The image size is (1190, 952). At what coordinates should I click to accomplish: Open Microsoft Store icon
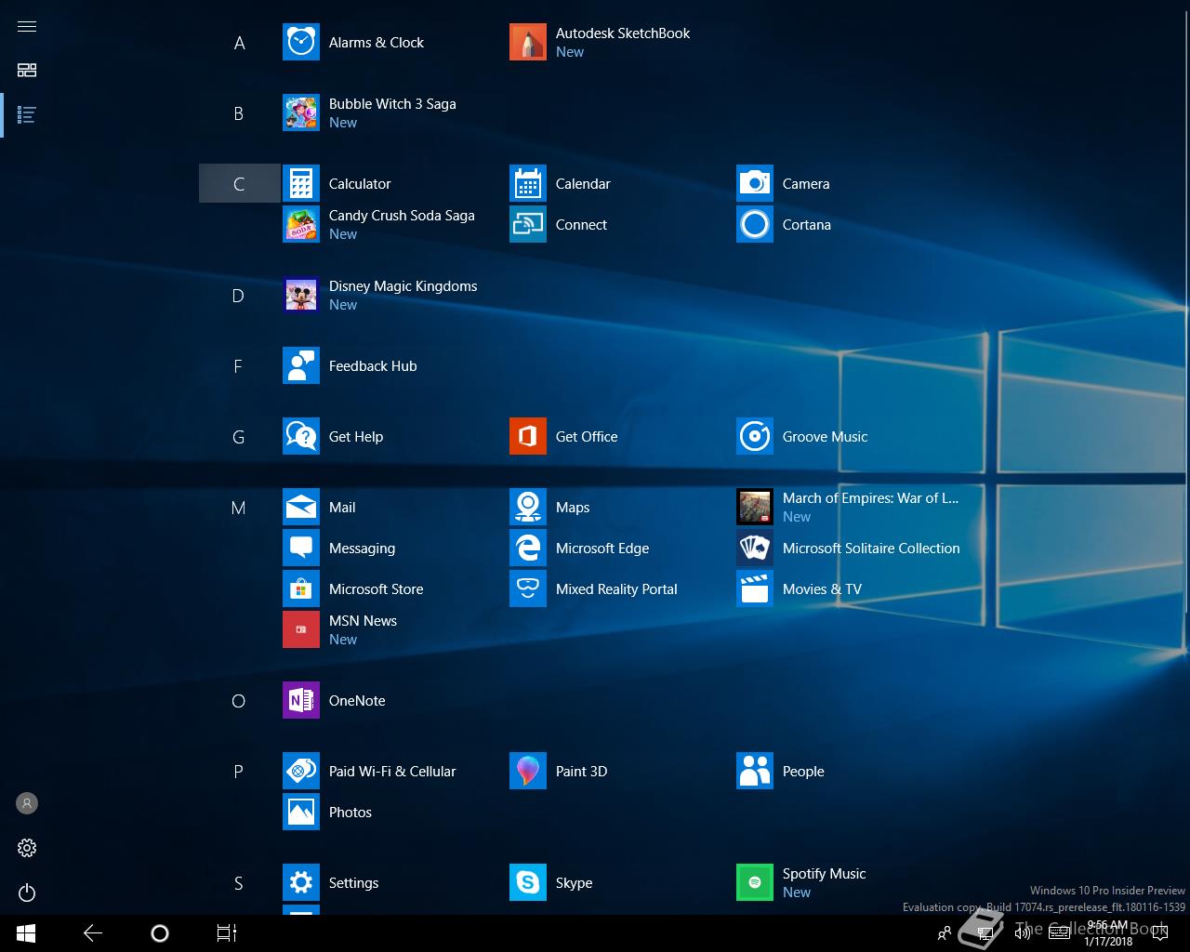tap(301, 589)
